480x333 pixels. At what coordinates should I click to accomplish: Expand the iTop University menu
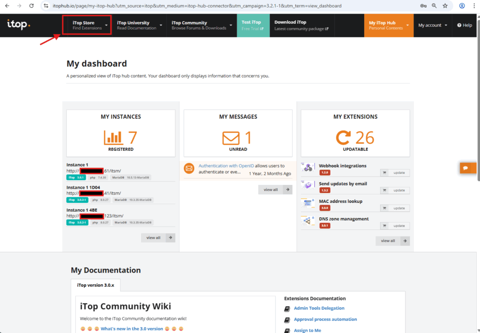(139, 25)
